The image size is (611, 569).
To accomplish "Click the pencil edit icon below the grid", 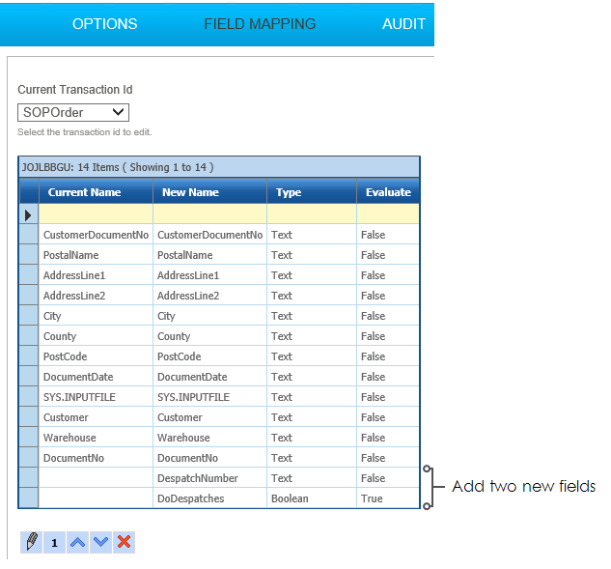I will (x=31, y=542).
